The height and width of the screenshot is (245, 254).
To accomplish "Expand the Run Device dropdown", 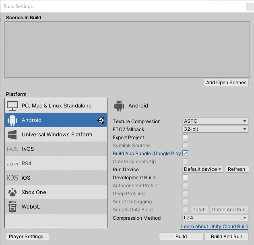I will click(203, 169).
